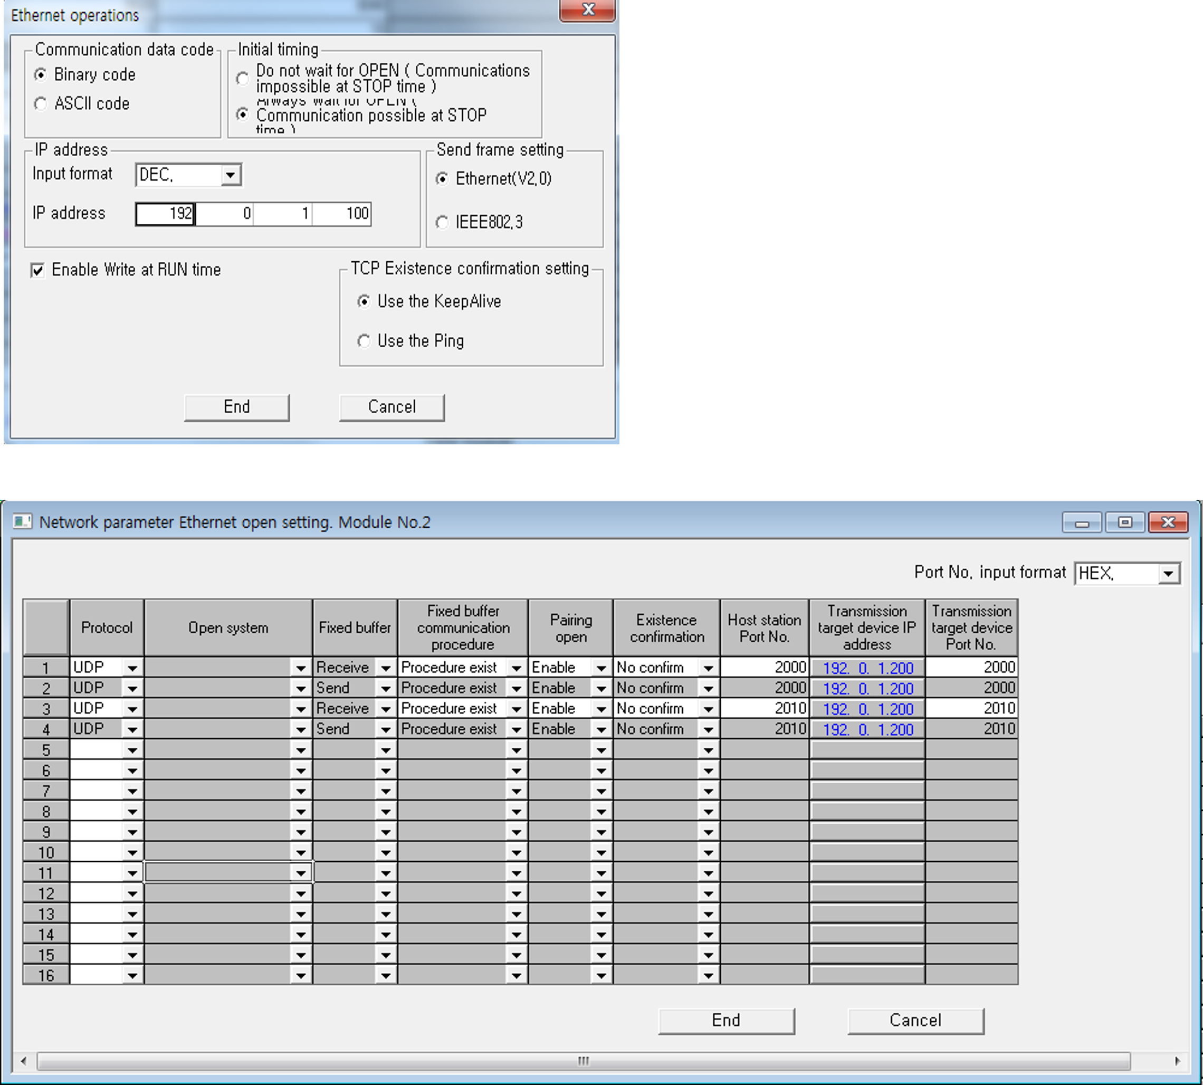This screenshot has width=1203, height=1085.
Task: Toggle Enable Write at RUN time checkbox
Action: 37,270
